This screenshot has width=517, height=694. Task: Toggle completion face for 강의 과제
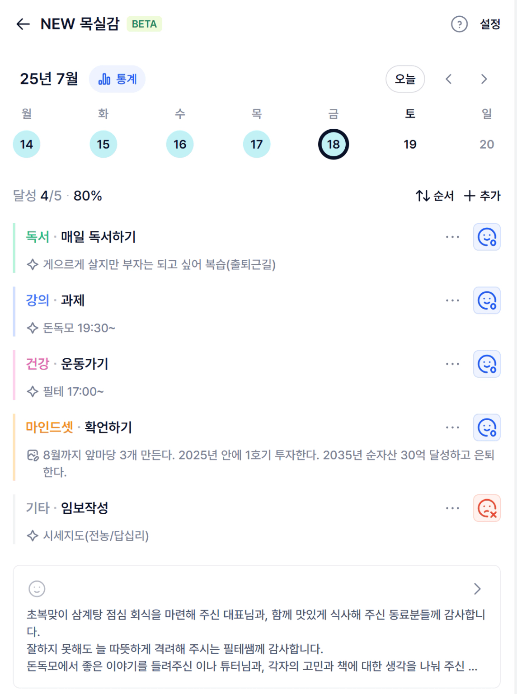(x=487, y=300)
